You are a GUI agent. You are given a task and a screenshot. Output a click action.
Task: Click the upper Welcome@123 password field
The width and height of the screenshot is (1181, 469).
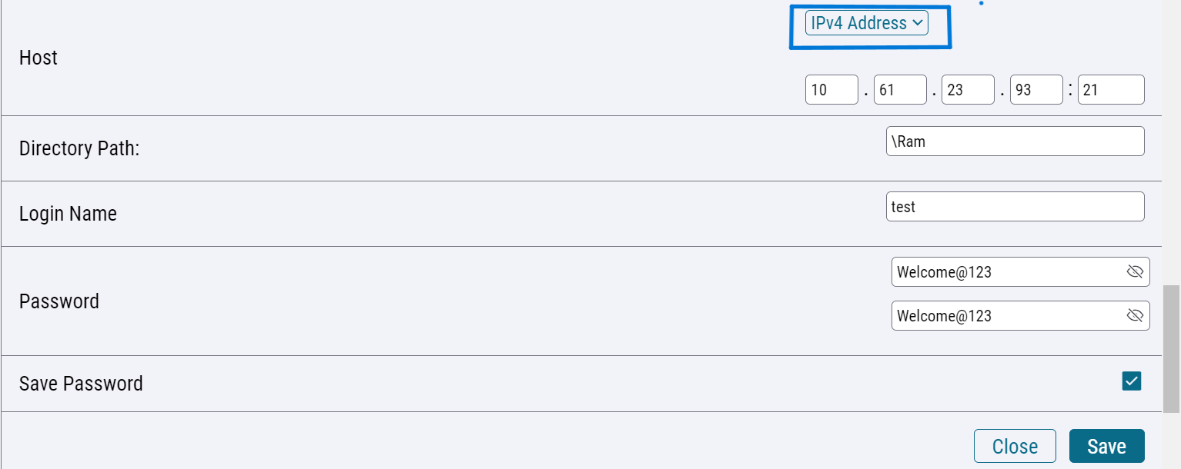1021,271
